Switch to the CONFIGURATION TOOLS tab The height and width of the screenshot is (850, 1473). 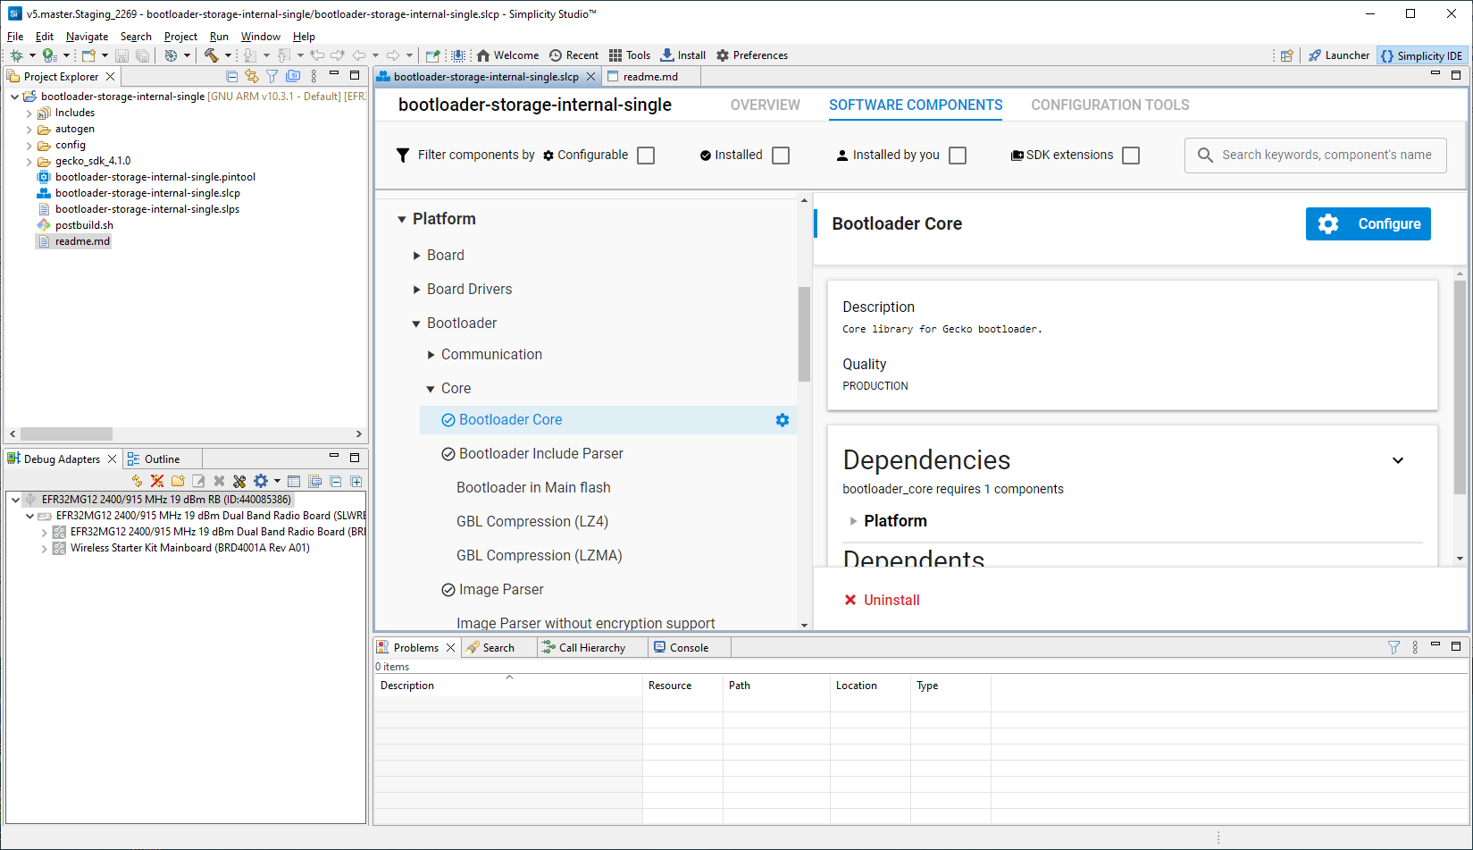point(1109,105)
